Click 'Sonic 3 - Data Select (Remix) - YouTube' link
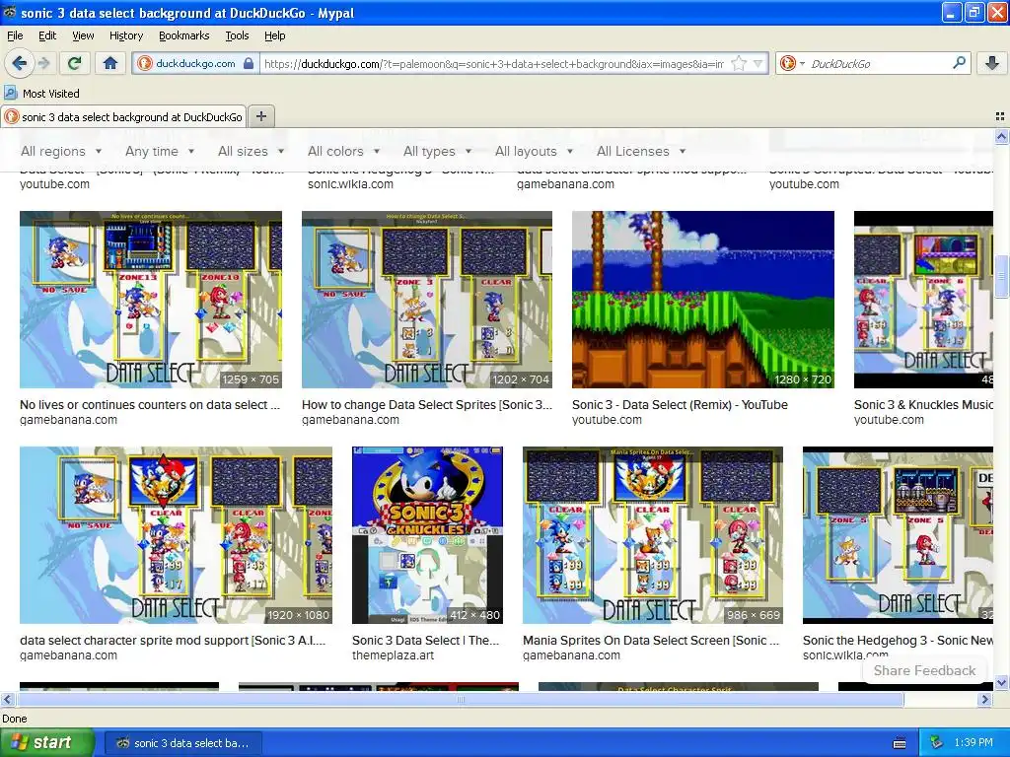The height and width of the screenshot is (757, 1010). coord(680,405)
